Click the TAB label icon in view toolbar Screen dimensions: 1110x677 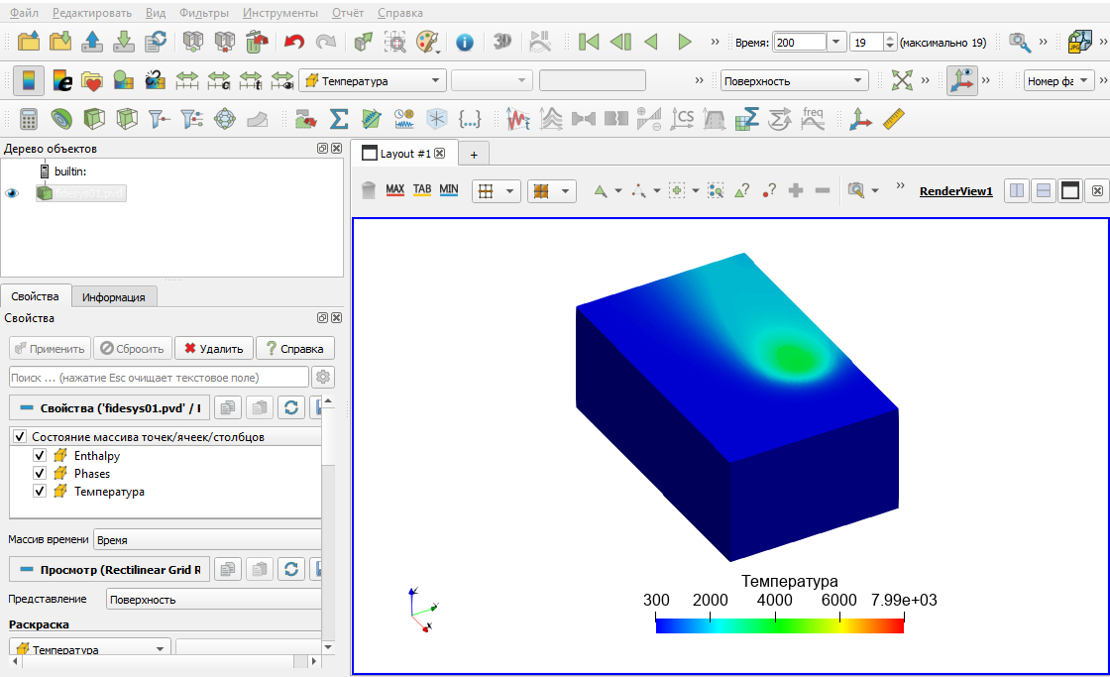422,190
